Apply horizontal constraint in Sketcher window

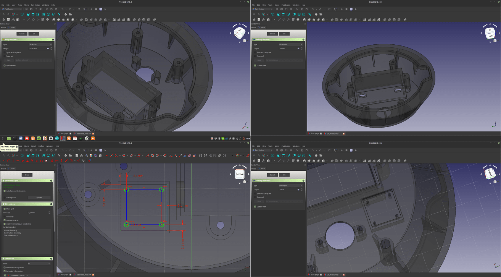click(x=18, y=161)
